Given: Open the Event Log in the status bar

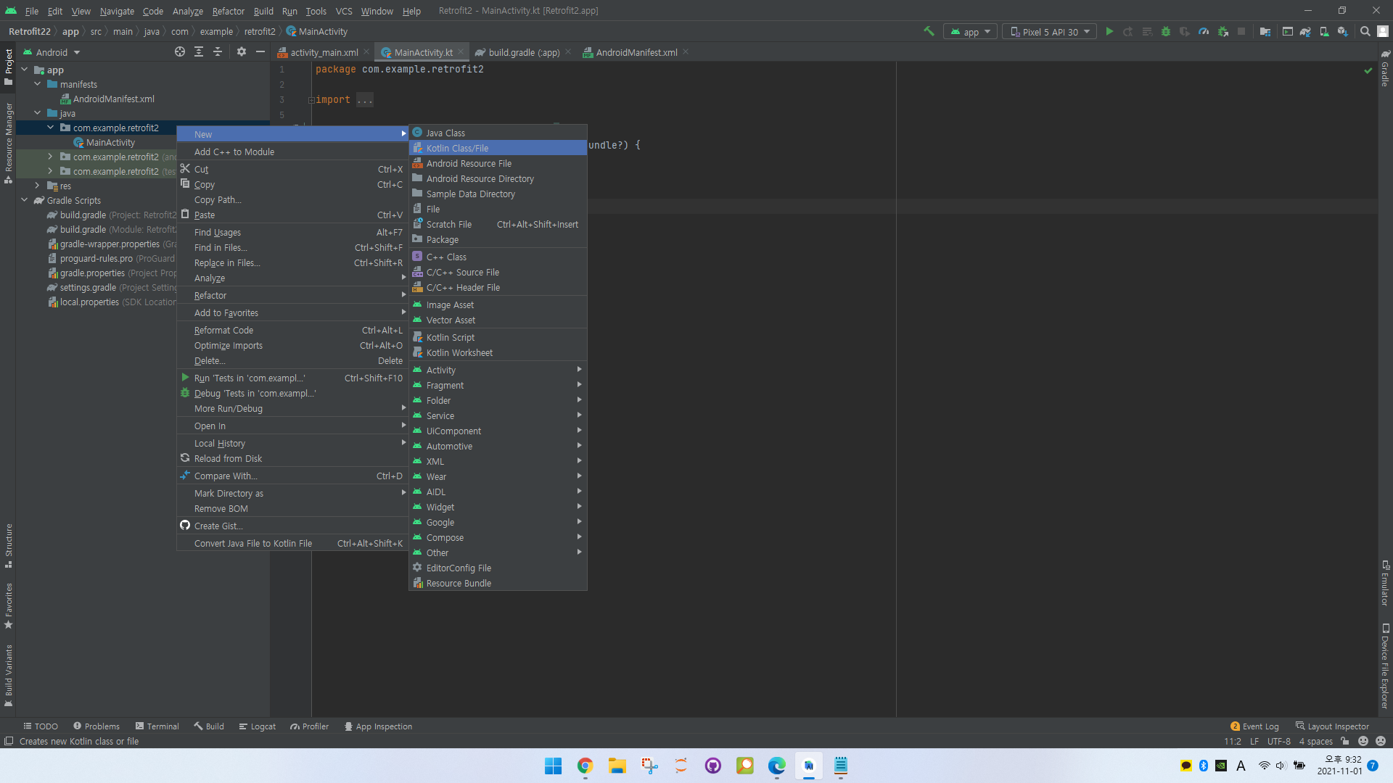Looking at the screenshot, I should [x=1254, y=726].
